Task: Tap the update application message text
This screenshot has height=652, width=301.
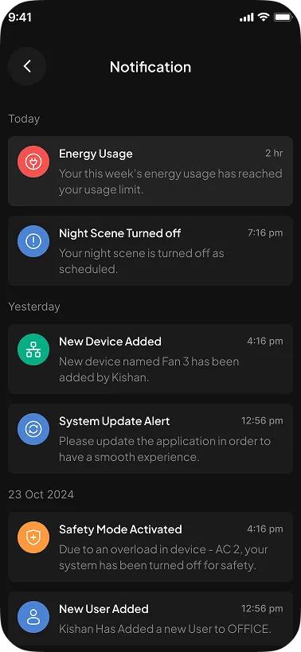Action: point(165,449)
